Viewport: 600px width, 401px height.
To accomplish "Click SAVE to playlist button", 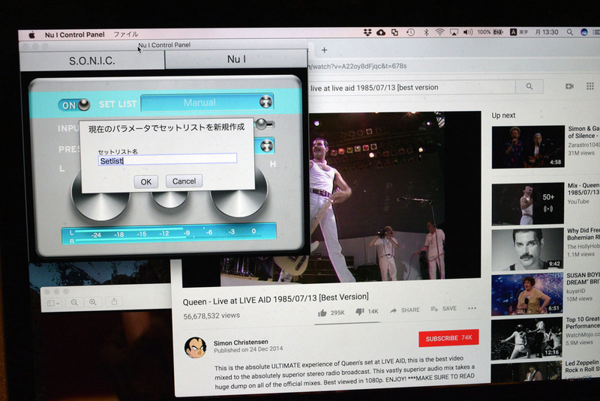I will pos(443,309).
